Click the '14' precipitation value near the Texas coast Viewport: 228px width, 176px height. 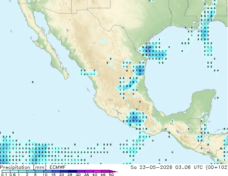click(x=150, y=47)
